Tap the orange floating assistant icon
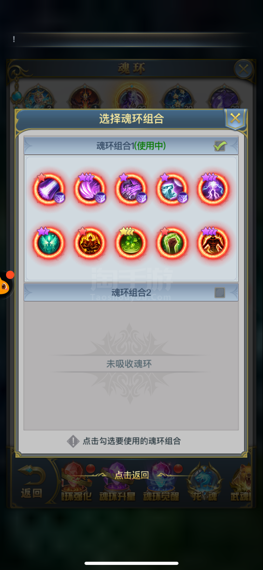Screen dimensions: 263x570 [5, 285]
